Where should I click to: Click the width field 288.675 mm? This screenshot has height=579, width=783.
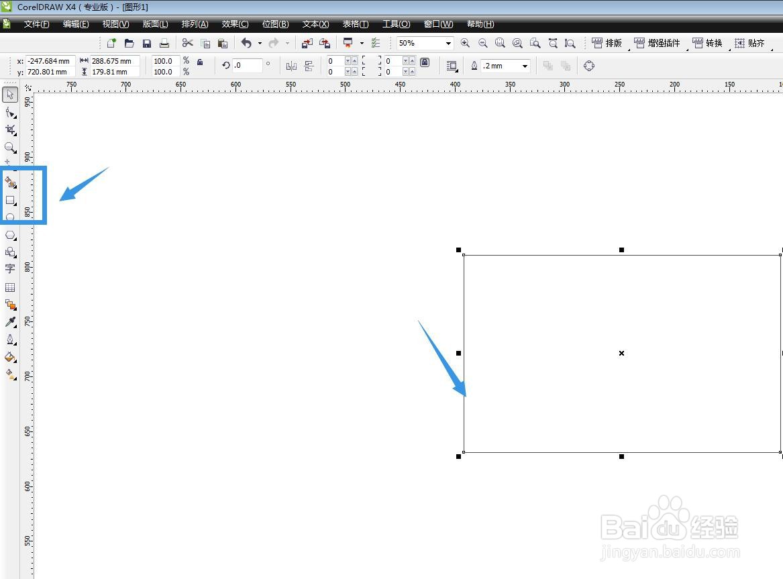pyautogui.click(x=114, y=61)
